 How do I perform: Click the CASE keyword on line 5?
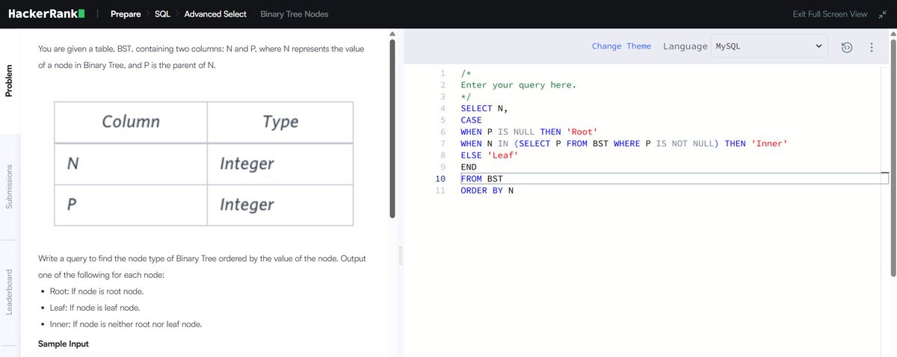[472, 120]
